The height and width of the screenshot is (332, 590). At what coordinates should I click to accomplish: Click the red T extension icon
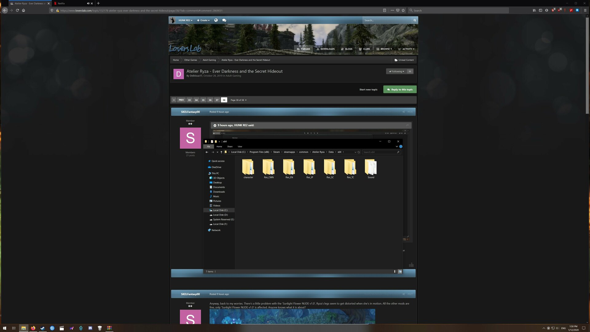coord(565,10)
